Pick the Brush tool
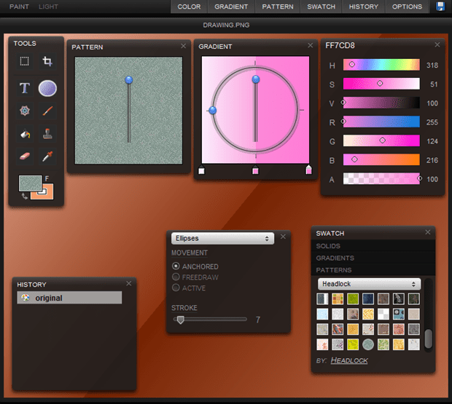Screen dimensions: 452x404 pyautogui.click(x=47, y=111)
